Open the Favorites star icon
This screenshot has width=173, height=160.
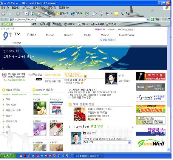(57, 14)
